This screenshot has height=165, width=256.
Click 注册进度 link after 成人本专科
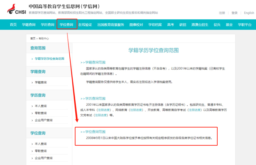[104, 110]
